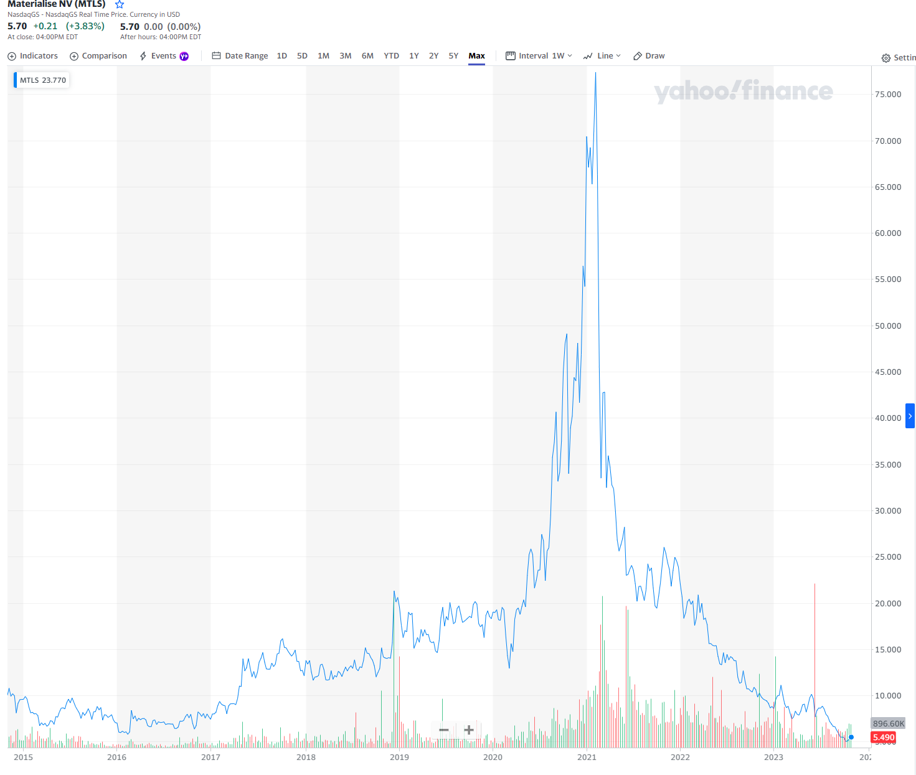Open Events lightning bolt menu
The image size is (916, 775).
pos(143,56)
